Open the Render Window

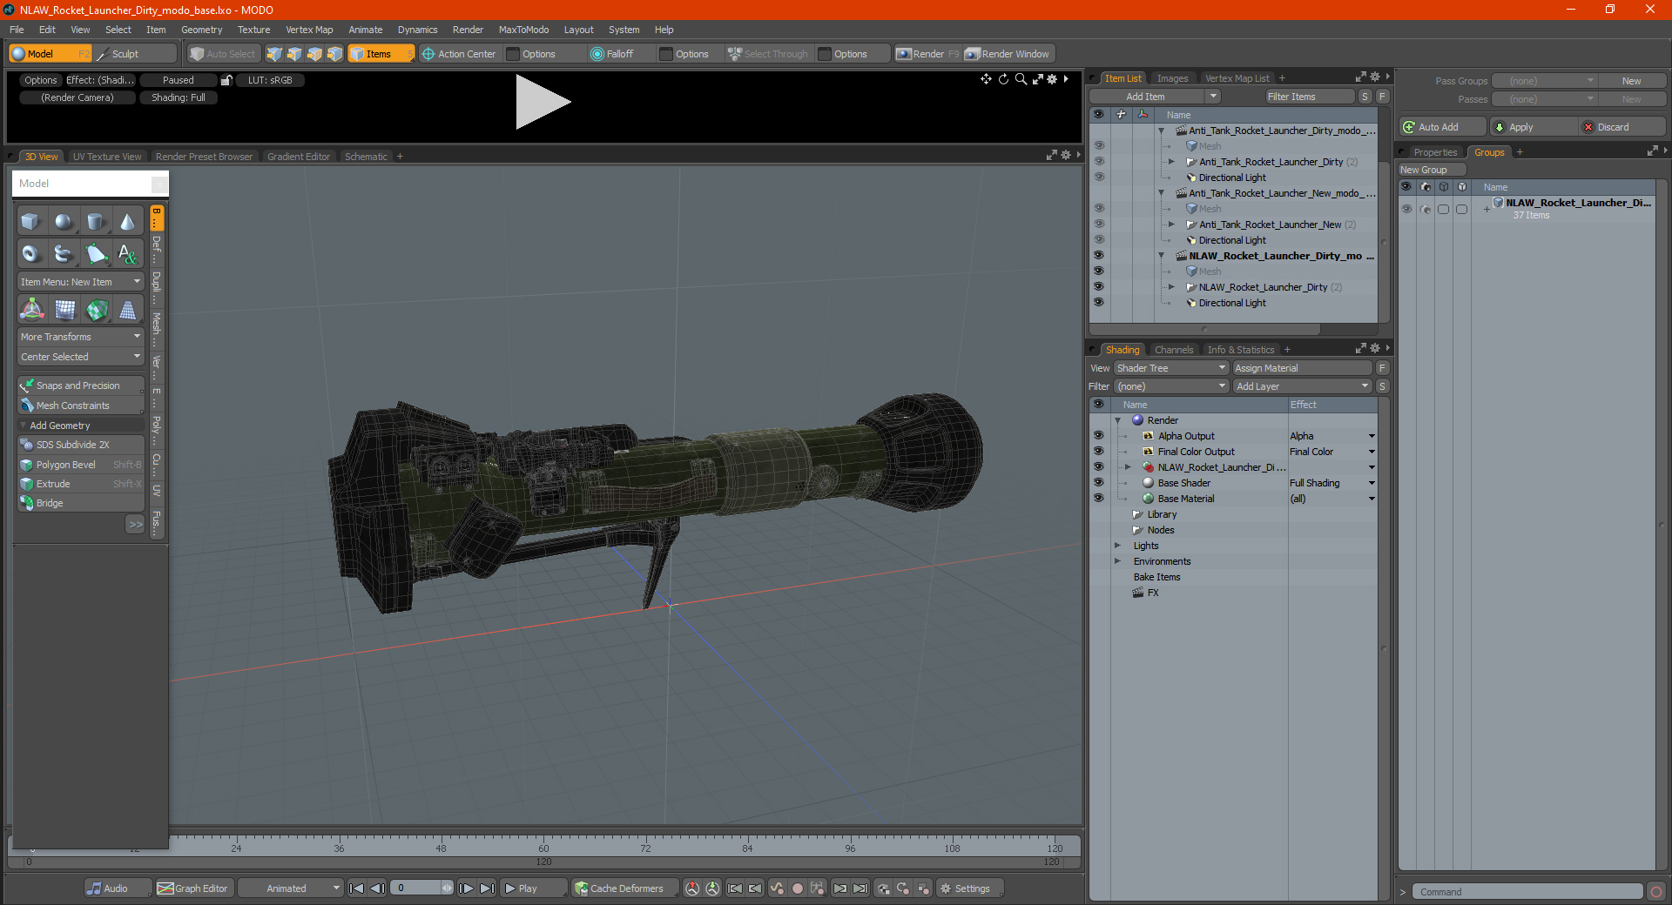1008,54
